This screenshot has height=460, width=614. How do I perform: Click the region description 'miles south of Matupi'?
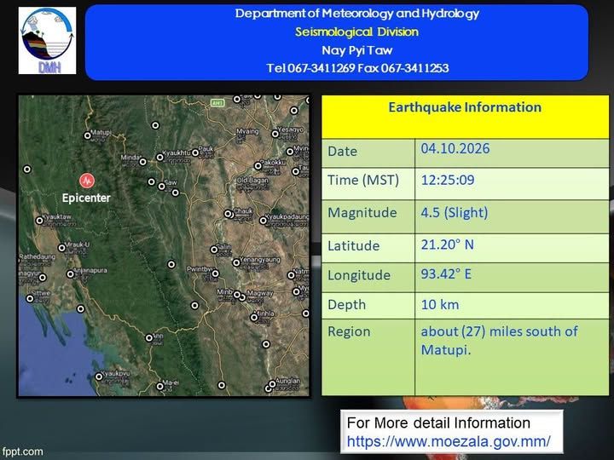click(x=499, y=340)
